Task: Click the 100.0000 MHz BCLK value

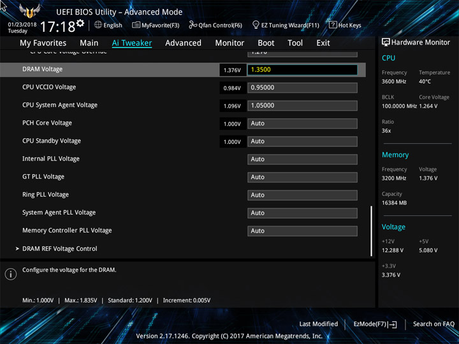Action: pos(399,106)
